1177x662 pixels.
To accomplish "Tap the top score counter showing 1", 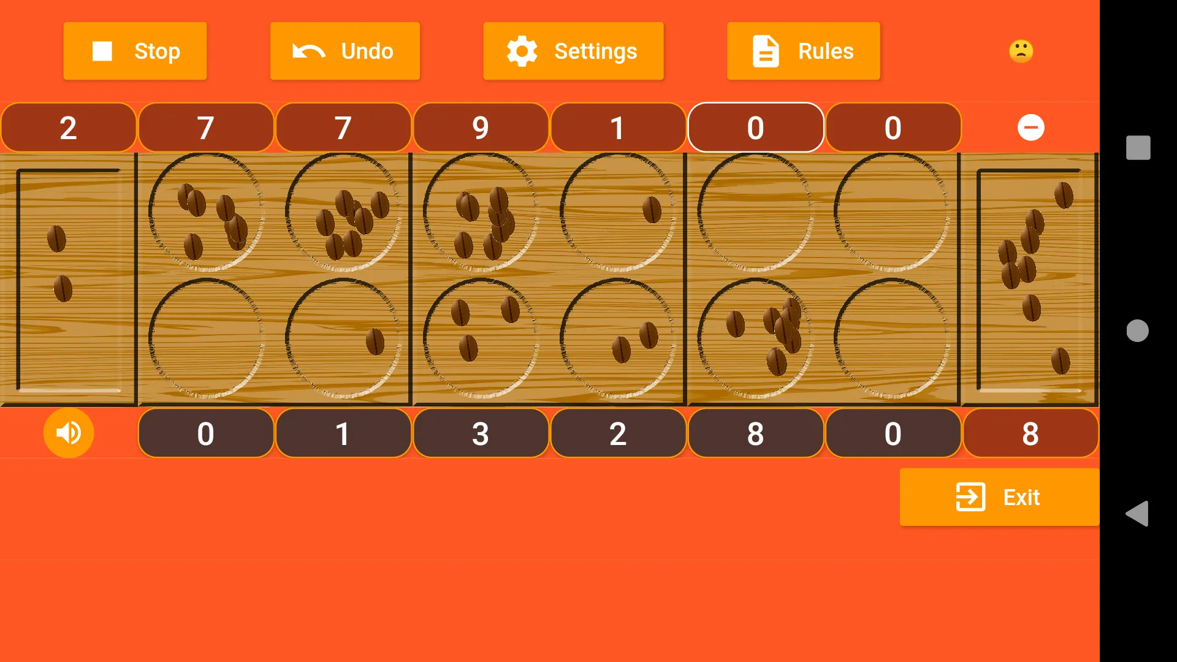I will (x=619, y=127).
